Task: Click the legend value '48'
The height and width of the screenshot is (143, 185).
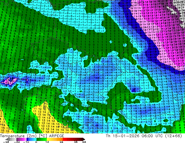Action: (84, 142)
